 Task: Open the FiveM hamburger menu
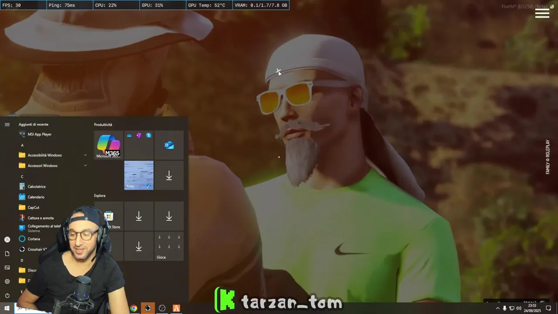click(542, 14)
